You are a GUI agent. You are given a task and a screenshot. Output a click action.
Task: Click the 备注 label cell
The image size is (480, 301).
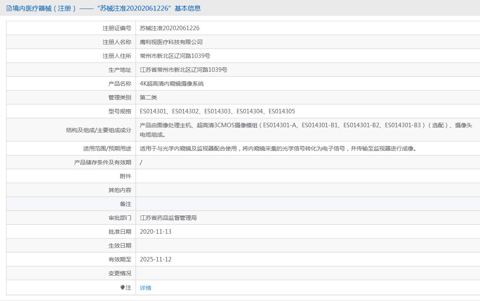71,204
